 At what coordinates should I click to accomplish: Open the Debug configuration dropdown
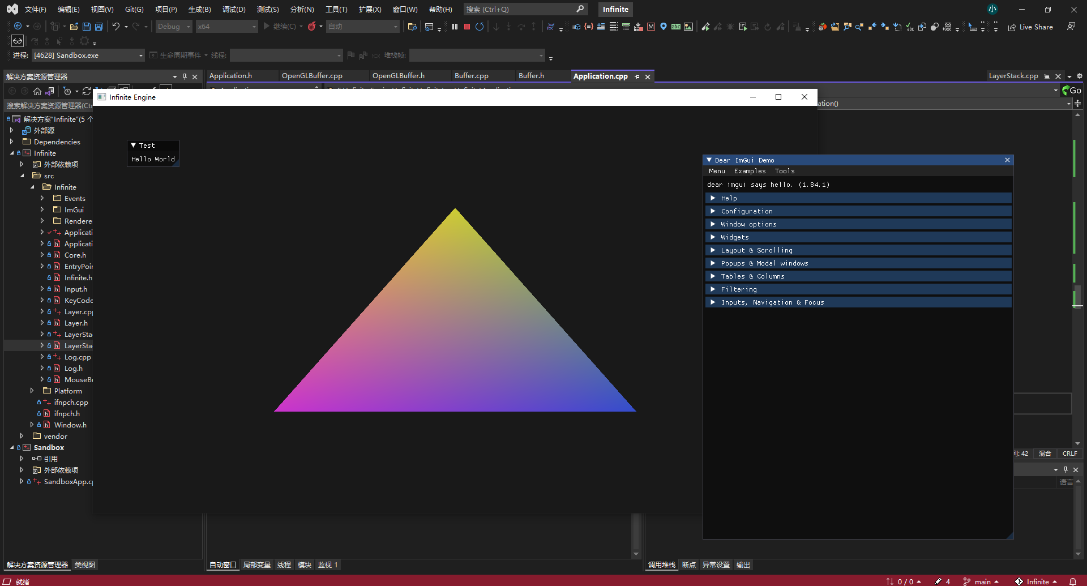(174, 27)
